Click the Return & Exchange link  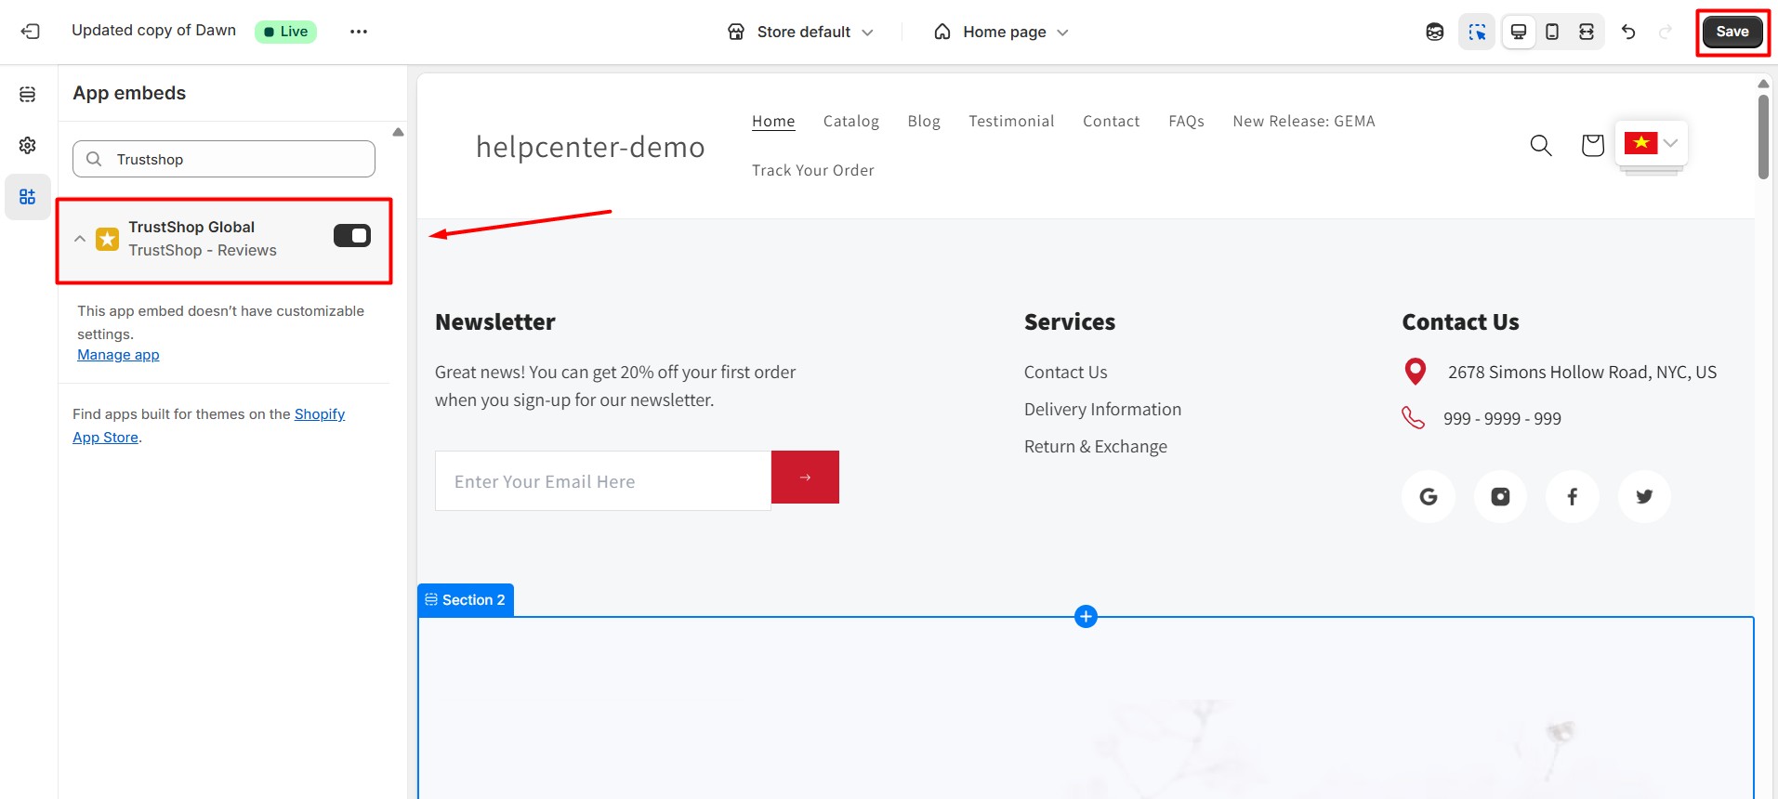tap(1096, 447)
